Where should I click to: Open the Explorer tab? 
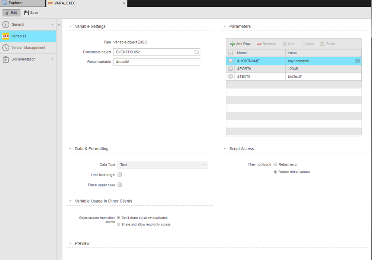click(x=22, y=3)
